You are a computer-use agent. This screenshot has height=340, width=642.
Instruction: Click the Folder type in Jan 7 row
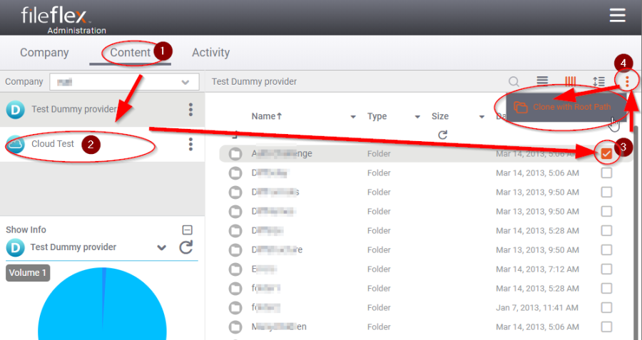[379, 308]
